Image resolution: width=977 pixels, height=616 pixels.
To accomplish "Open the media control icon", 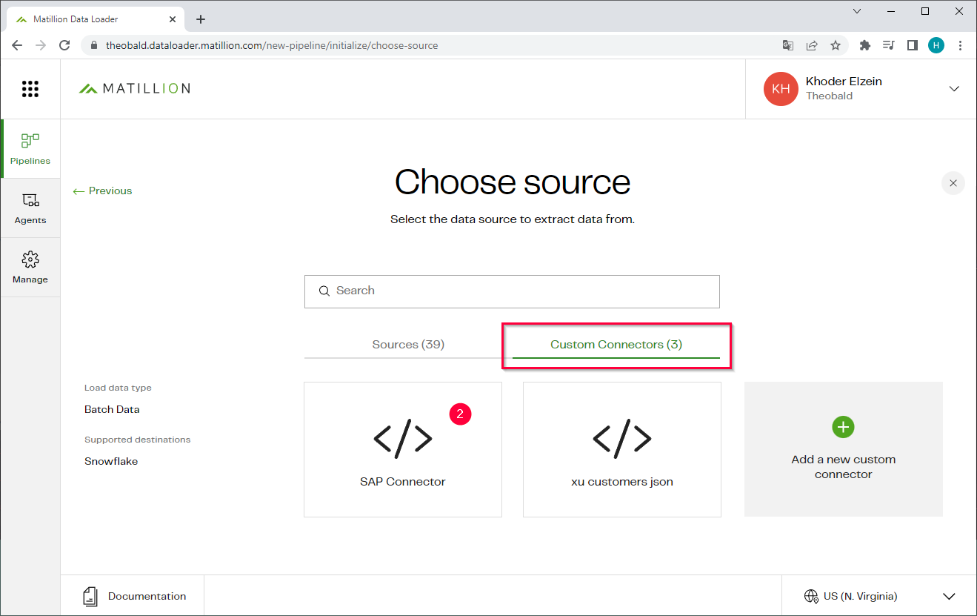I will point(889,45).
